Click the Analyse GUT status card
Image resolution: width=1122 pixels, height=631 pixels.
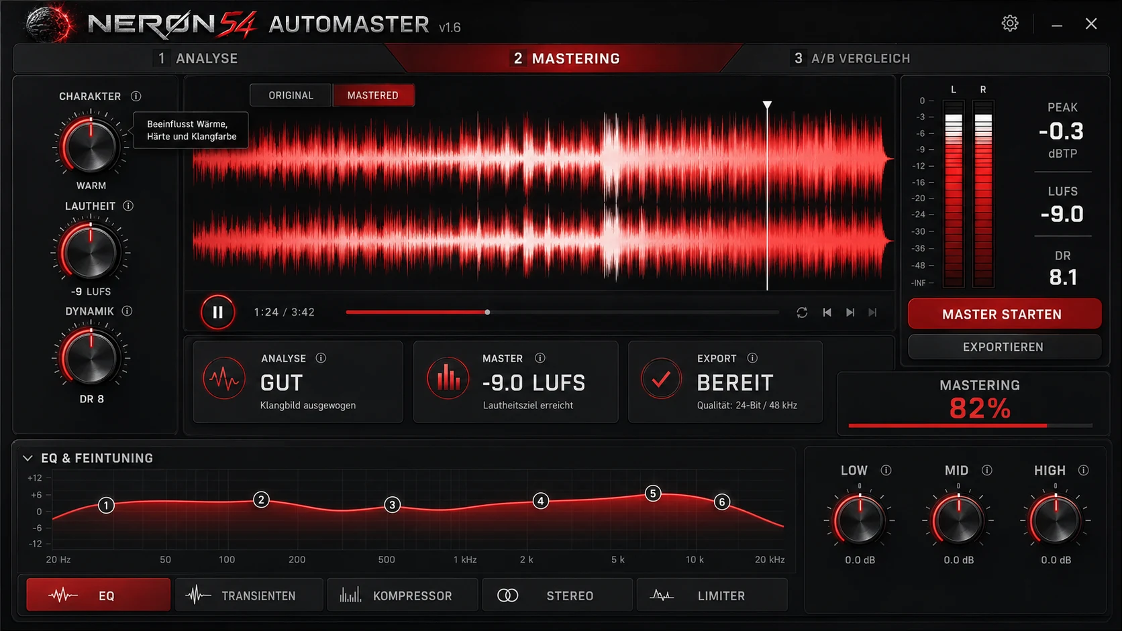[298, 382]
